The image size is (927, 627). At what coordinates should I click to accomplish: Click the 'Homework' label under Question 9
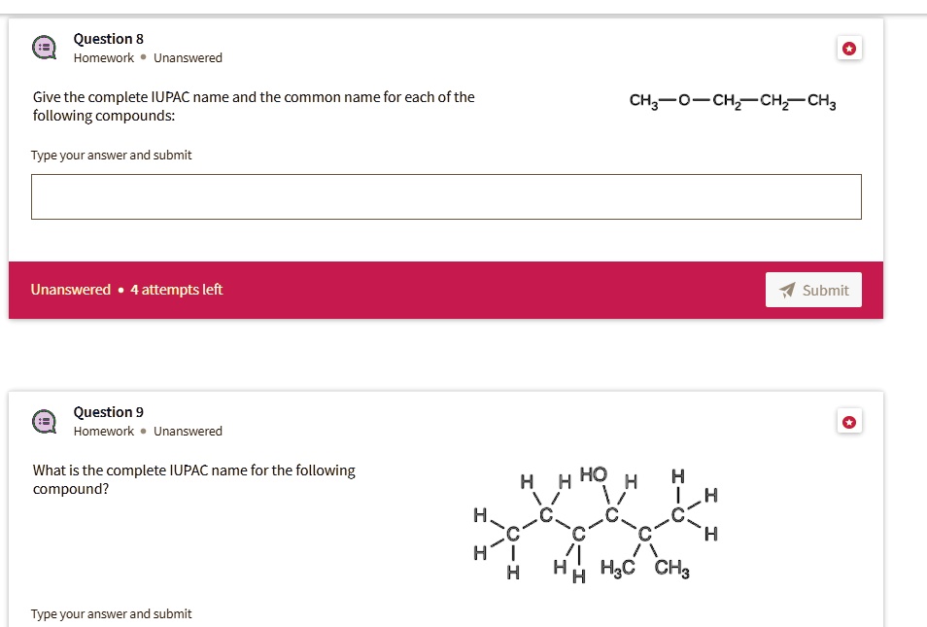point(103,431)
